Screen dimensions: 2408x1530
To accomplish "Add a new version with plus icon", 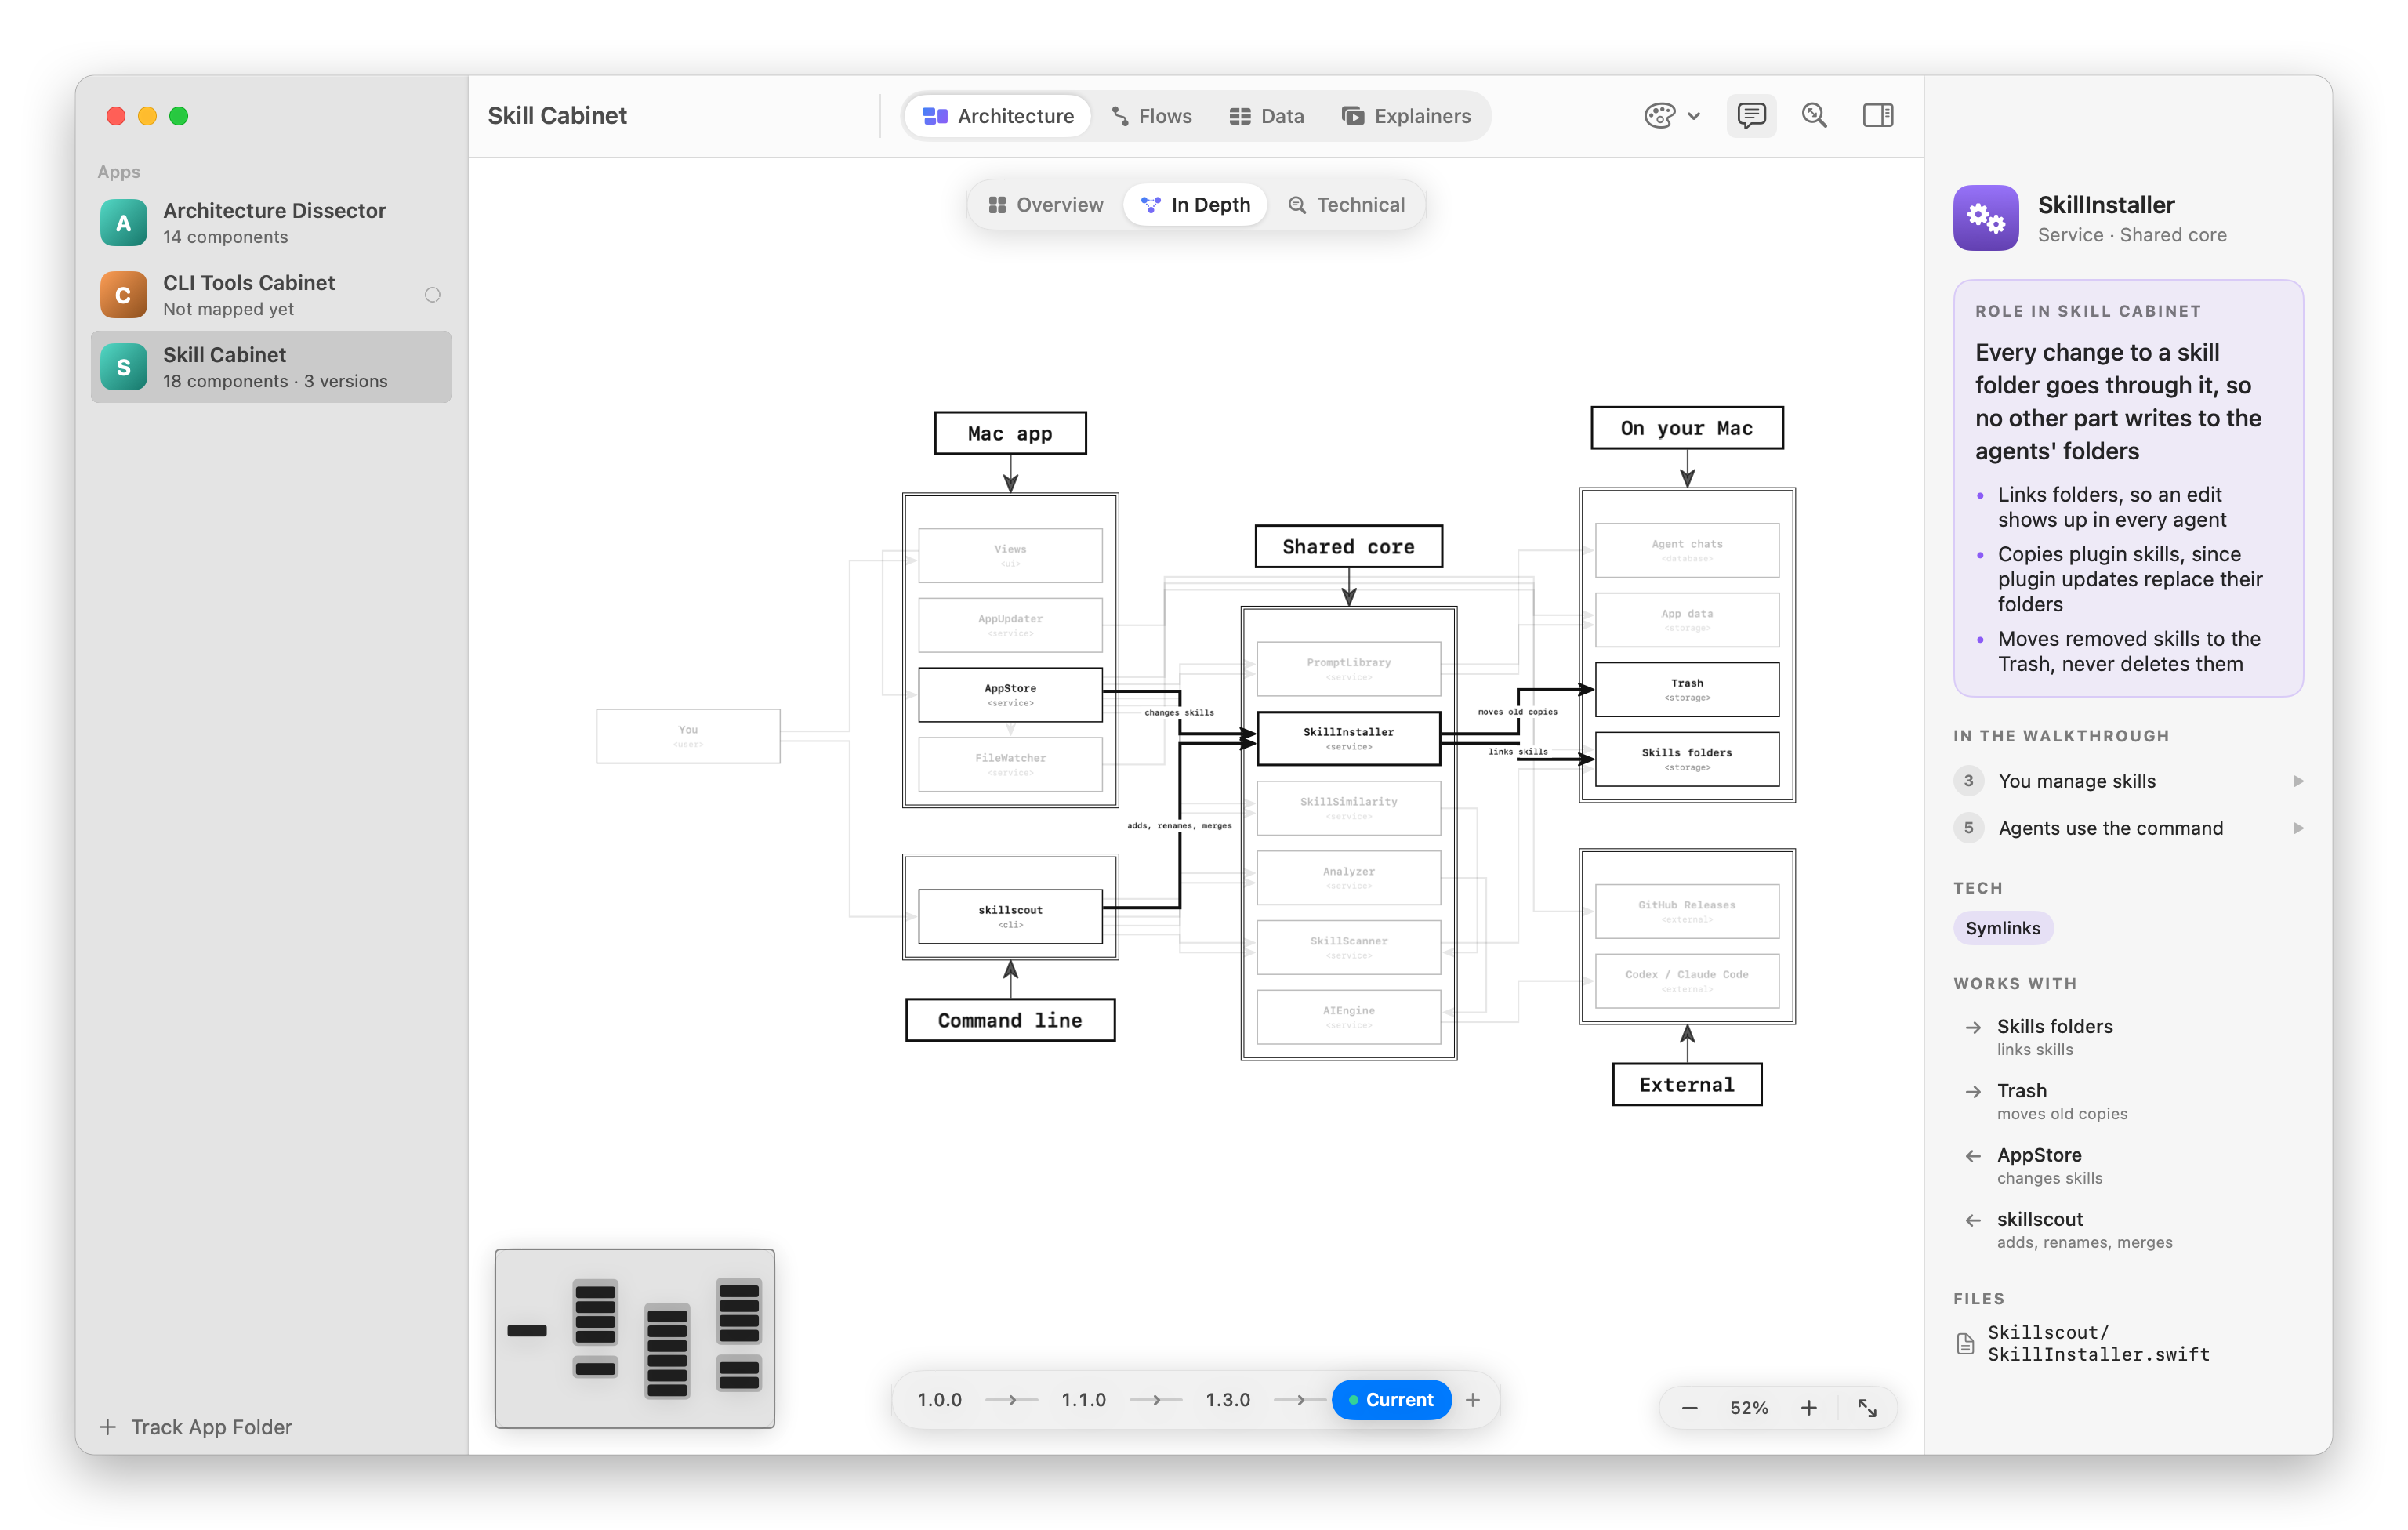I will point(1473,1400).
